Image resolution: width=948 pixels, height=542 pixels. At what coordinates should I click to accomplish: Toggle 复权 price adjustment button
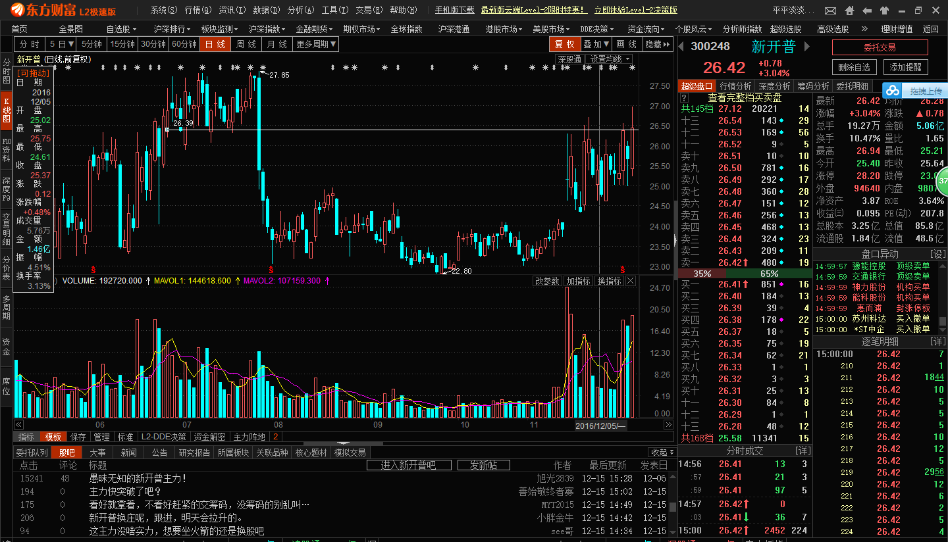pos(564,44)
